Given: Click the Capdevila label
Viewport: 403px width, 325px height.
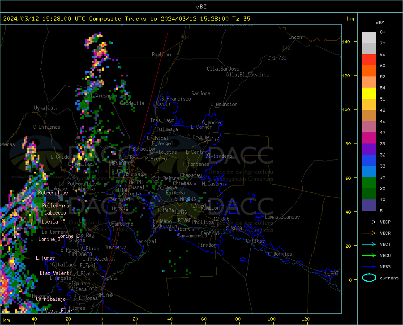Looking at the screenshot, I should (133, 103).
